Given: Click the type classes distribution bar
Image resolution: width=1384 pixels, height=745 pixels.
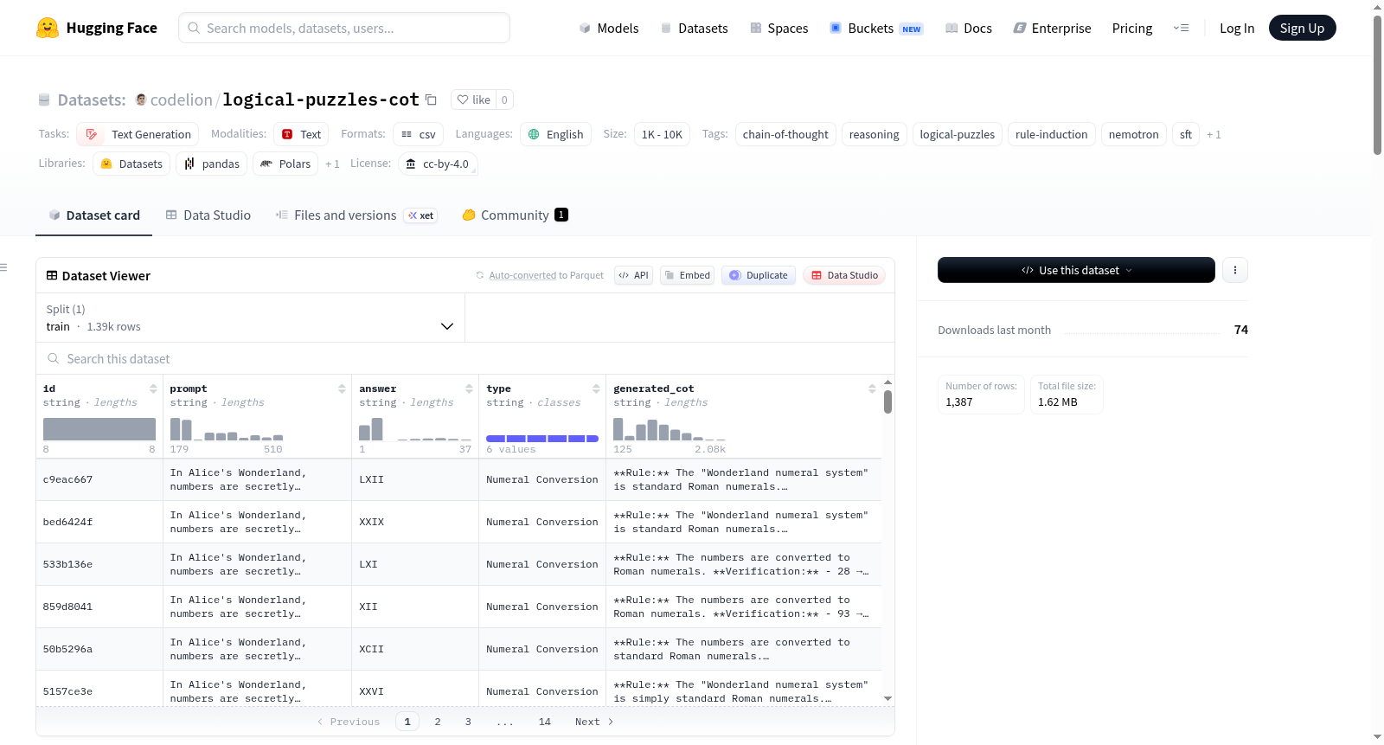Looking at the screenshot, I should click(542, 439).
